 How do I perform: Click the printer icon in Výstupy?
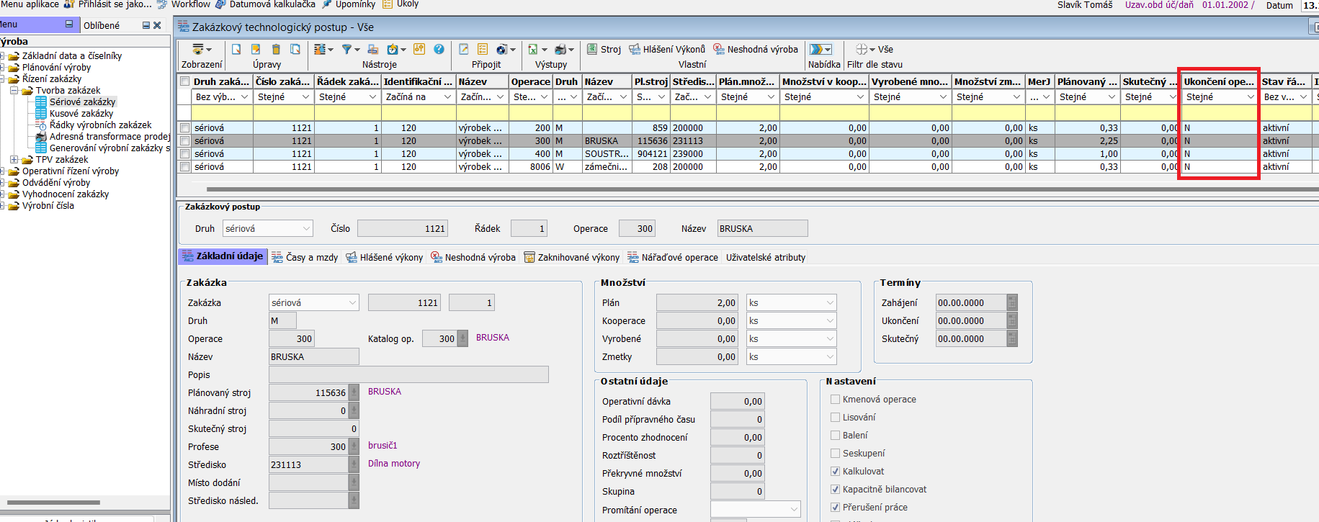(x=560, y=50)
